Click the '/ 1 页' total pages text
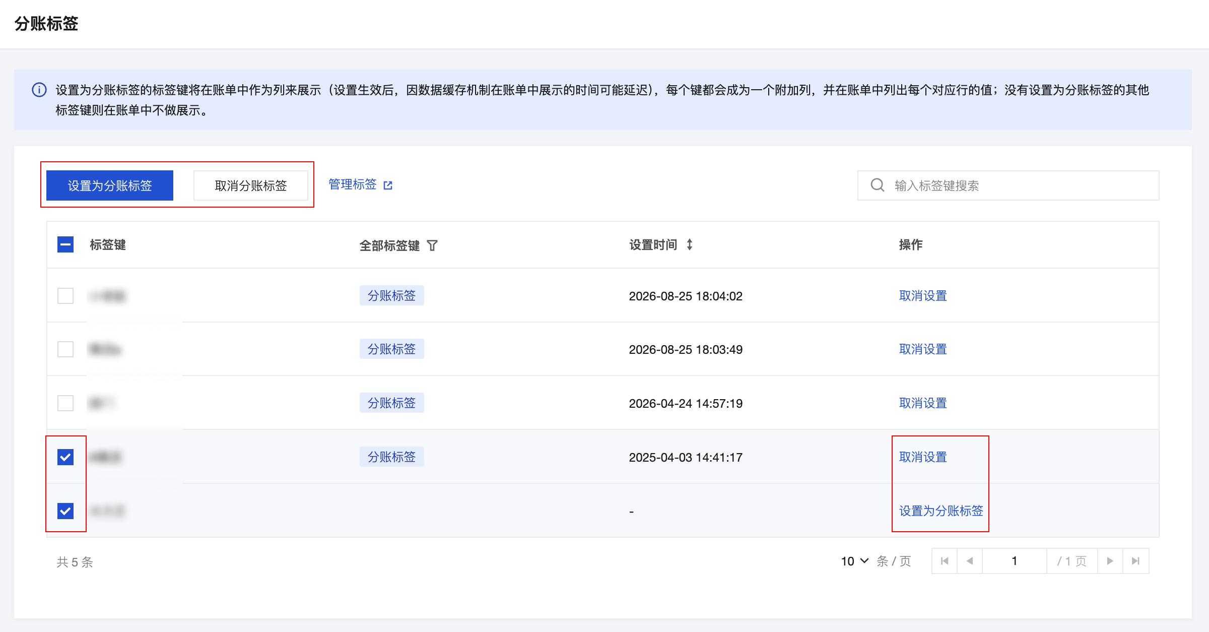 tap(1072, 561)
